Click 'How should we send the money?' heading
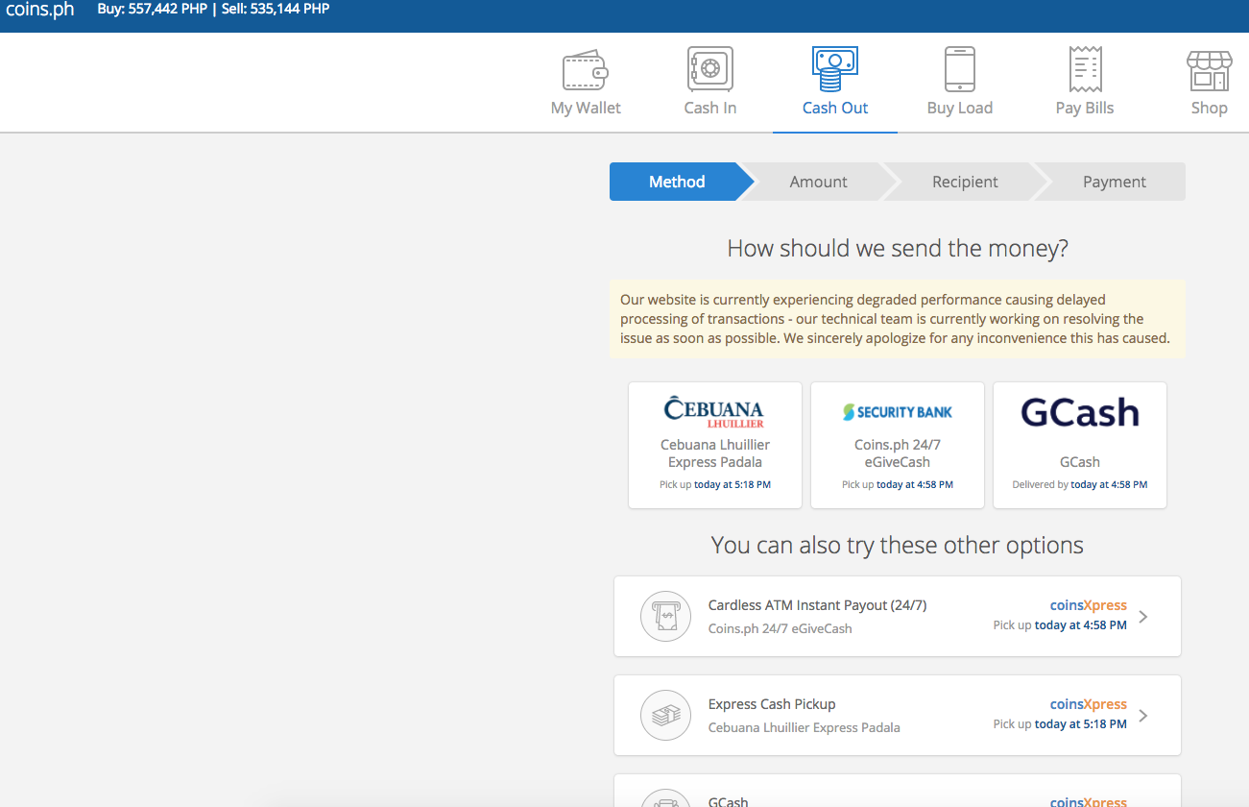This screenshot has height=807, width=1249. click(898, 249)
